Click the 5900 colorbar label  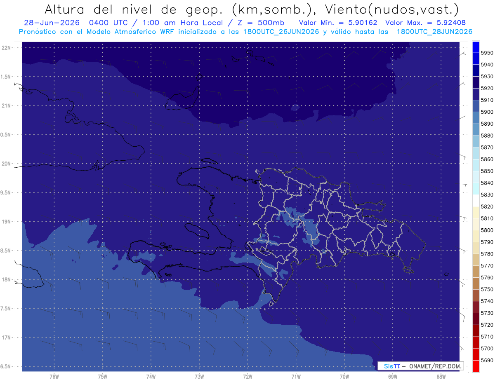click(487, 112)
